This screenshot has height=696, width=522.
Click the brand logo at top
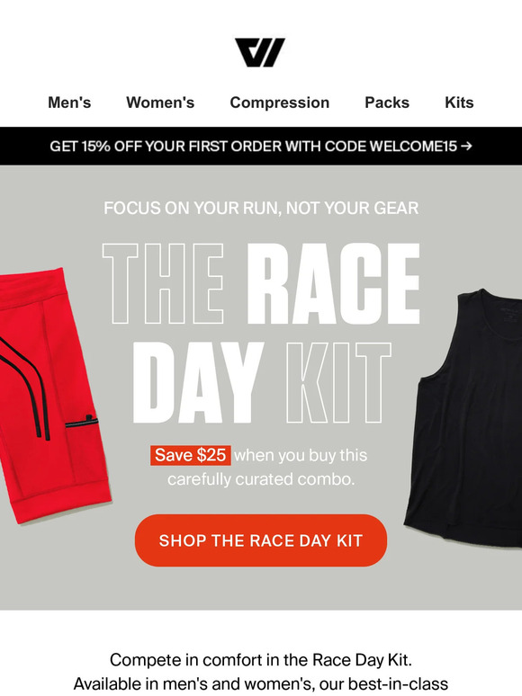(x=260, y=52)
